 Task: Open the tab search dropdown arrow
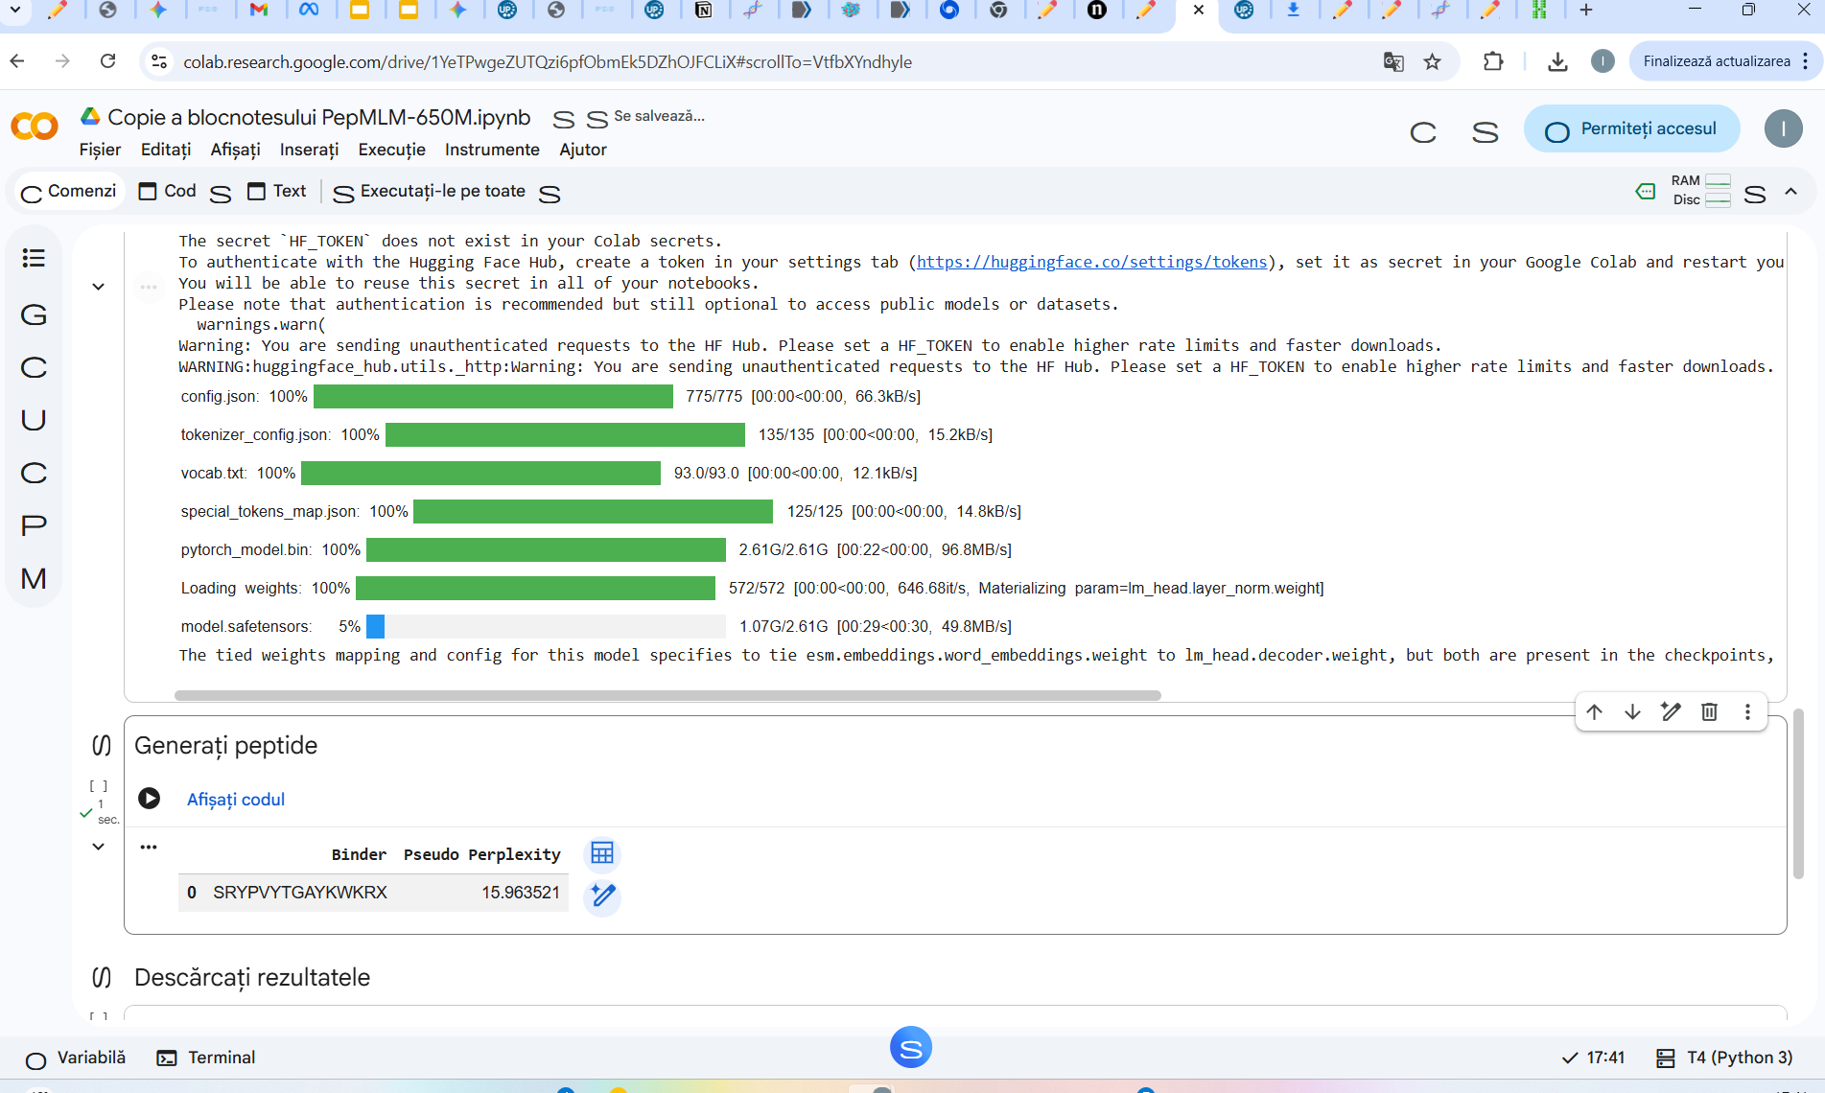click(x=14, y=10)
